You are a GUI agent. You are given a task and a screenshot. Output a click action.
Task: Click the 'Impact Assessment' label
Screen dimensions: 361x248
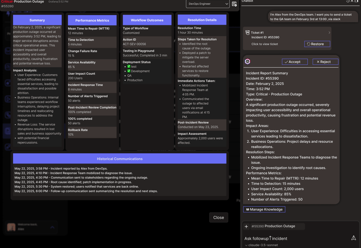tap(192, 134)
